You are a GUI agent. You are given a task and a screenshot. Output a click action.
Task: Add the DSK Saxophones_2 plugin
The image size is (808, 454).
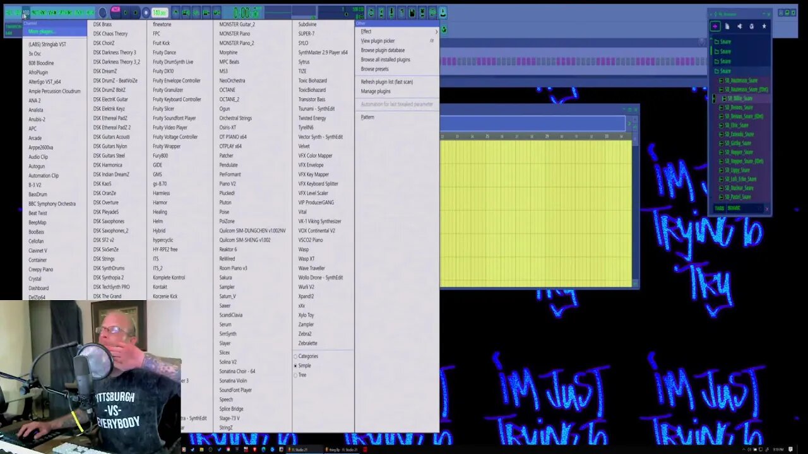[110, 231]
